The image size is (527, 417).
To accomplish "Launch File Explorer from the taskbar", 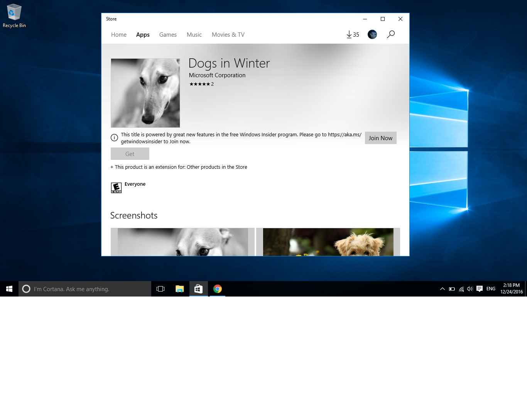I will [179, 289].
